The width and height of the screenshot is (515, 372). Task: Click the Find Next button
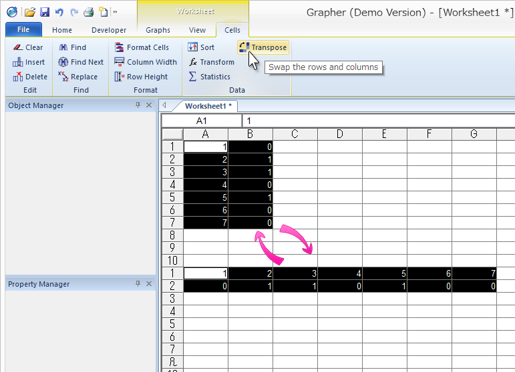[x=81, y=62]
